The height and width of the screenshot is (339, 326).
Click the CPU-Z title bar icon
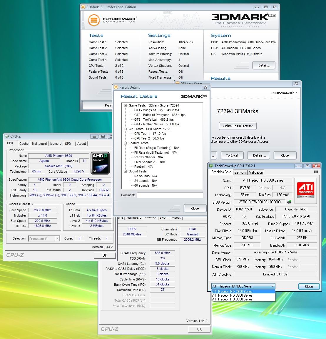tap(7, 136)
